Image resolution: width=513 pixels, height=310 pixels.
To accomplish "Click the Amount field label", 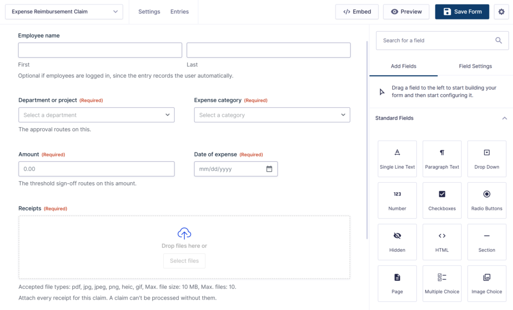I will click(29, 154).
